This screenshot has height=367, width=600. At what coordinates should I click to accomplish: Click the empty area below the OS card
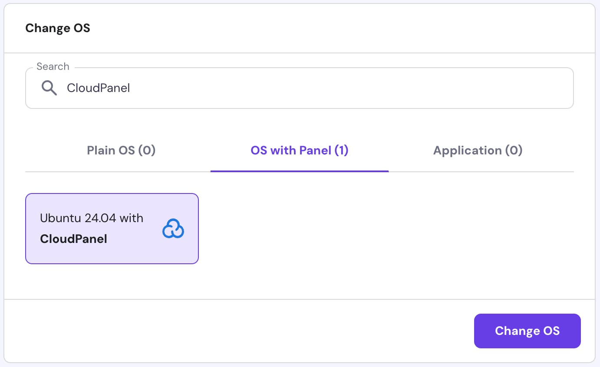112,281
